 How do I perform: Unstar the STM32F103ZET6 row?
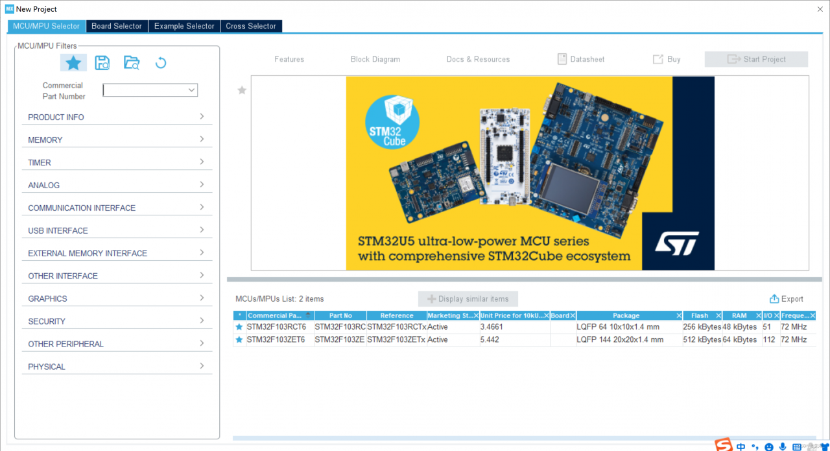tap(239, 339)
